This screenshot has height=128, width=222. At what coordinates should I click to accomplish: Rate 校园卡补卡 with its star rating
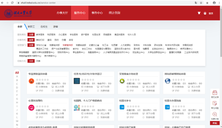(133, 106)
